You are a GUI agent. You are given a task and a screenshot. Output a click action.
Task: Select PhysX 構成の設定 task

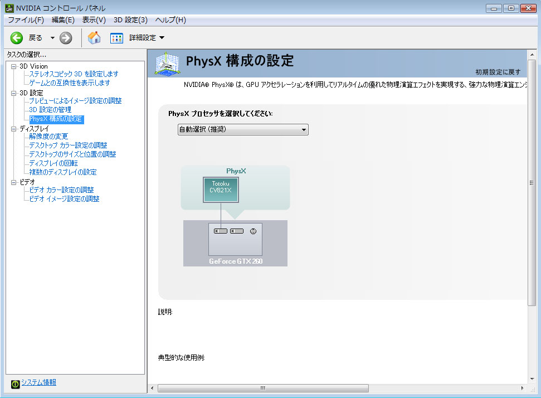tap(56, 119)
